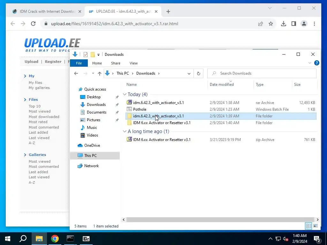Click Chrome tab search chevron

click(270, 8)
